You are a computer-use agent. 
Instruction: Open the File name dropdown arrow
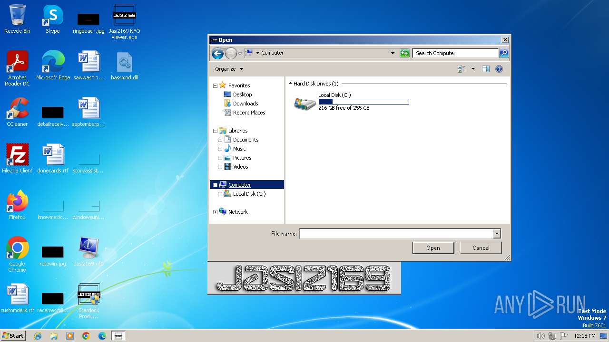(497, 234)
